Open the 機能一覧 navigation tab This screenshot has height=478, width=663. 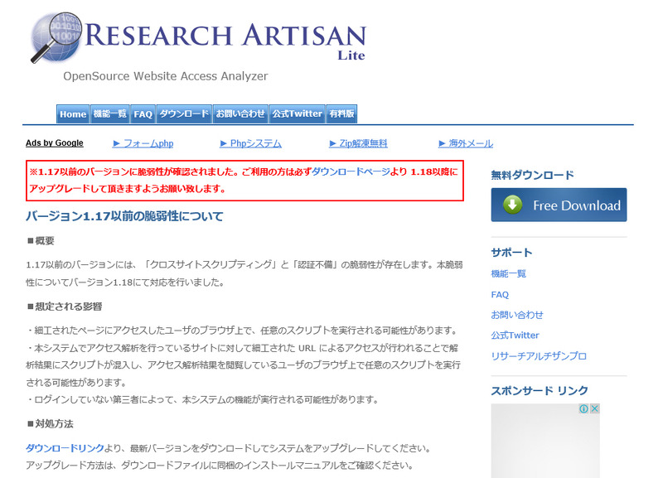110,114
